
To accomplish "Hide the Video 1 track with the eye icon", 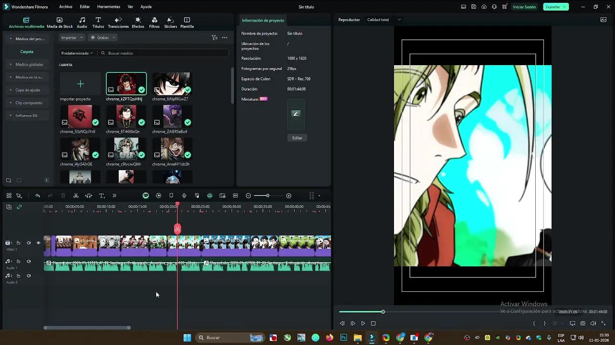I will (x=38, y=243).
